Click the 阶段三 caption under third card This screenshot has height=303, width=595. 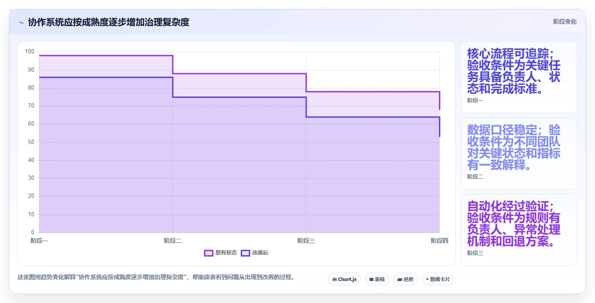tap(475, 253)
